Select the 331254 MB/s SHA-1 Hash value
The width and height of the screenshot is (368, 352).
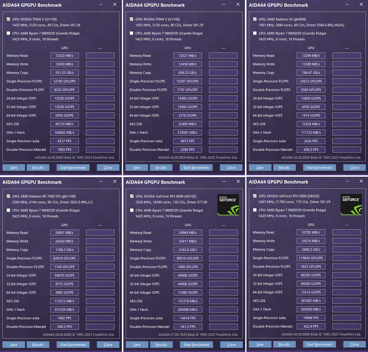(65, 310)
